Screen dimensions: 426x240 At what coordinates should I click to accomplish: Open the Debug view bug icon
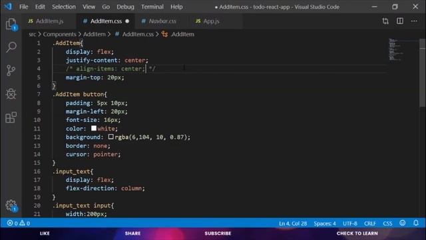coord(11,94)
